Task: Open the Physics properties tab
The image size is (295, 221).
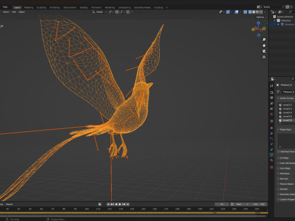Action: point(272,144)
